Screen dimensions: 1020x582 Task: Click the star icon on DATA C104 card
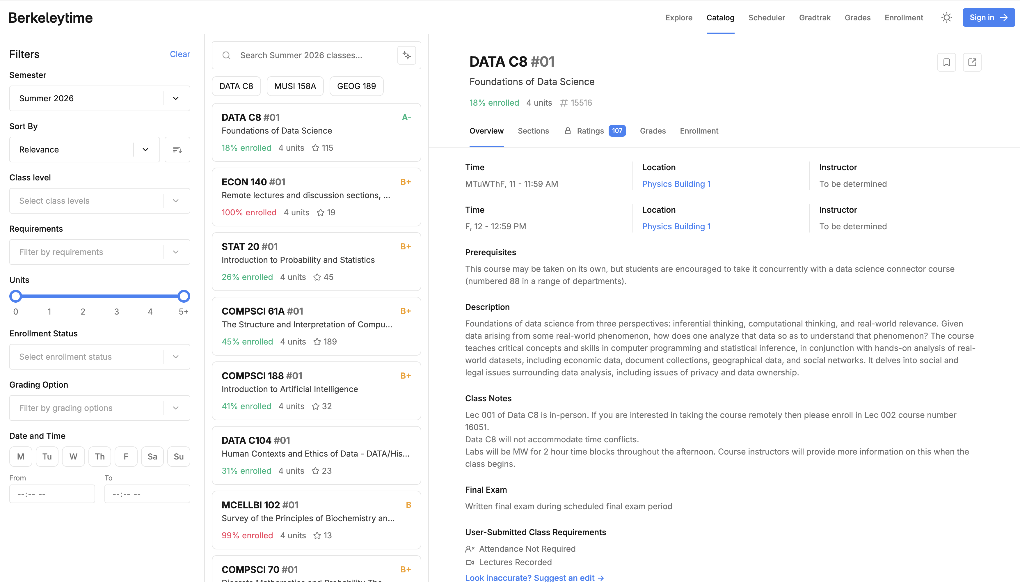pyautogui.click(x=315, y=471)
